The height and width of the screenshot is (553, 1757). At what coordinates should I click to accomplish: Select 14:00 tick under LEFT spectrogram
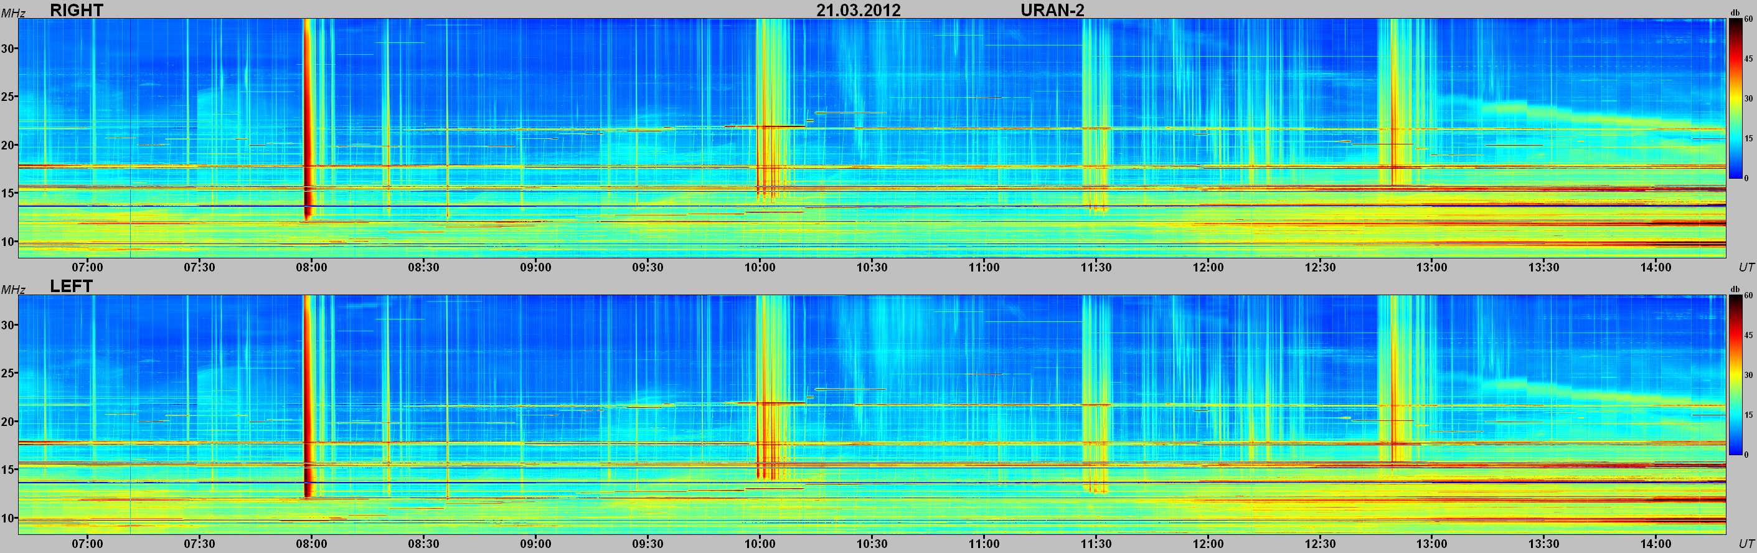tap(1656, 544)
